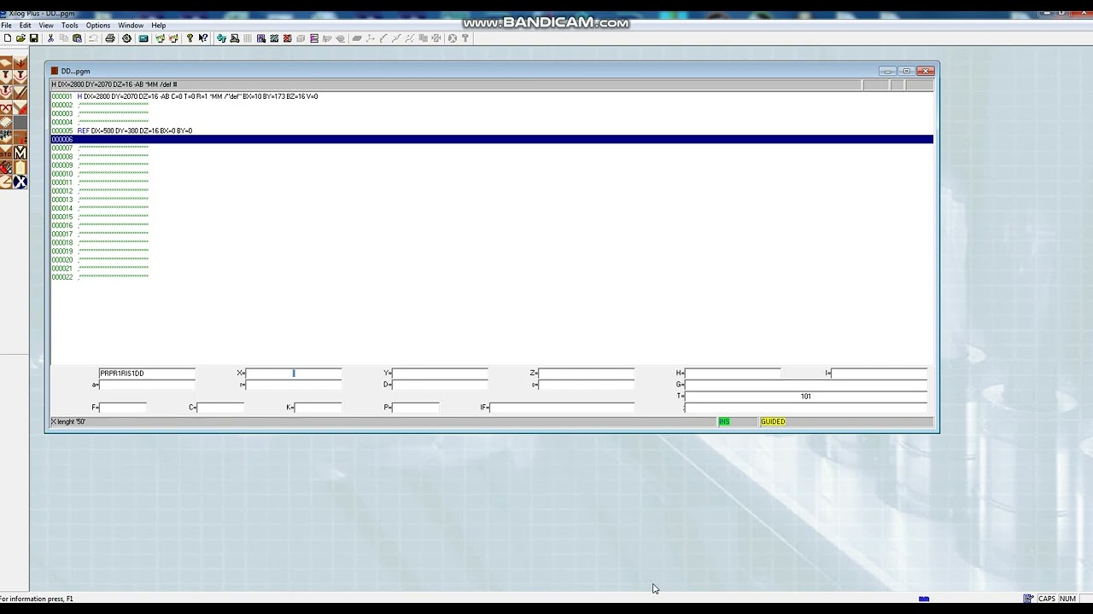The width and height of the screenshot is (1093, 614).
Task: Cut selection using the scissors icon
Action: pos(50,38)
